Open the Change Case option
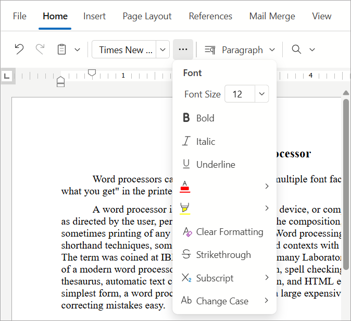351x321 pixels. [x=215, y=301]
